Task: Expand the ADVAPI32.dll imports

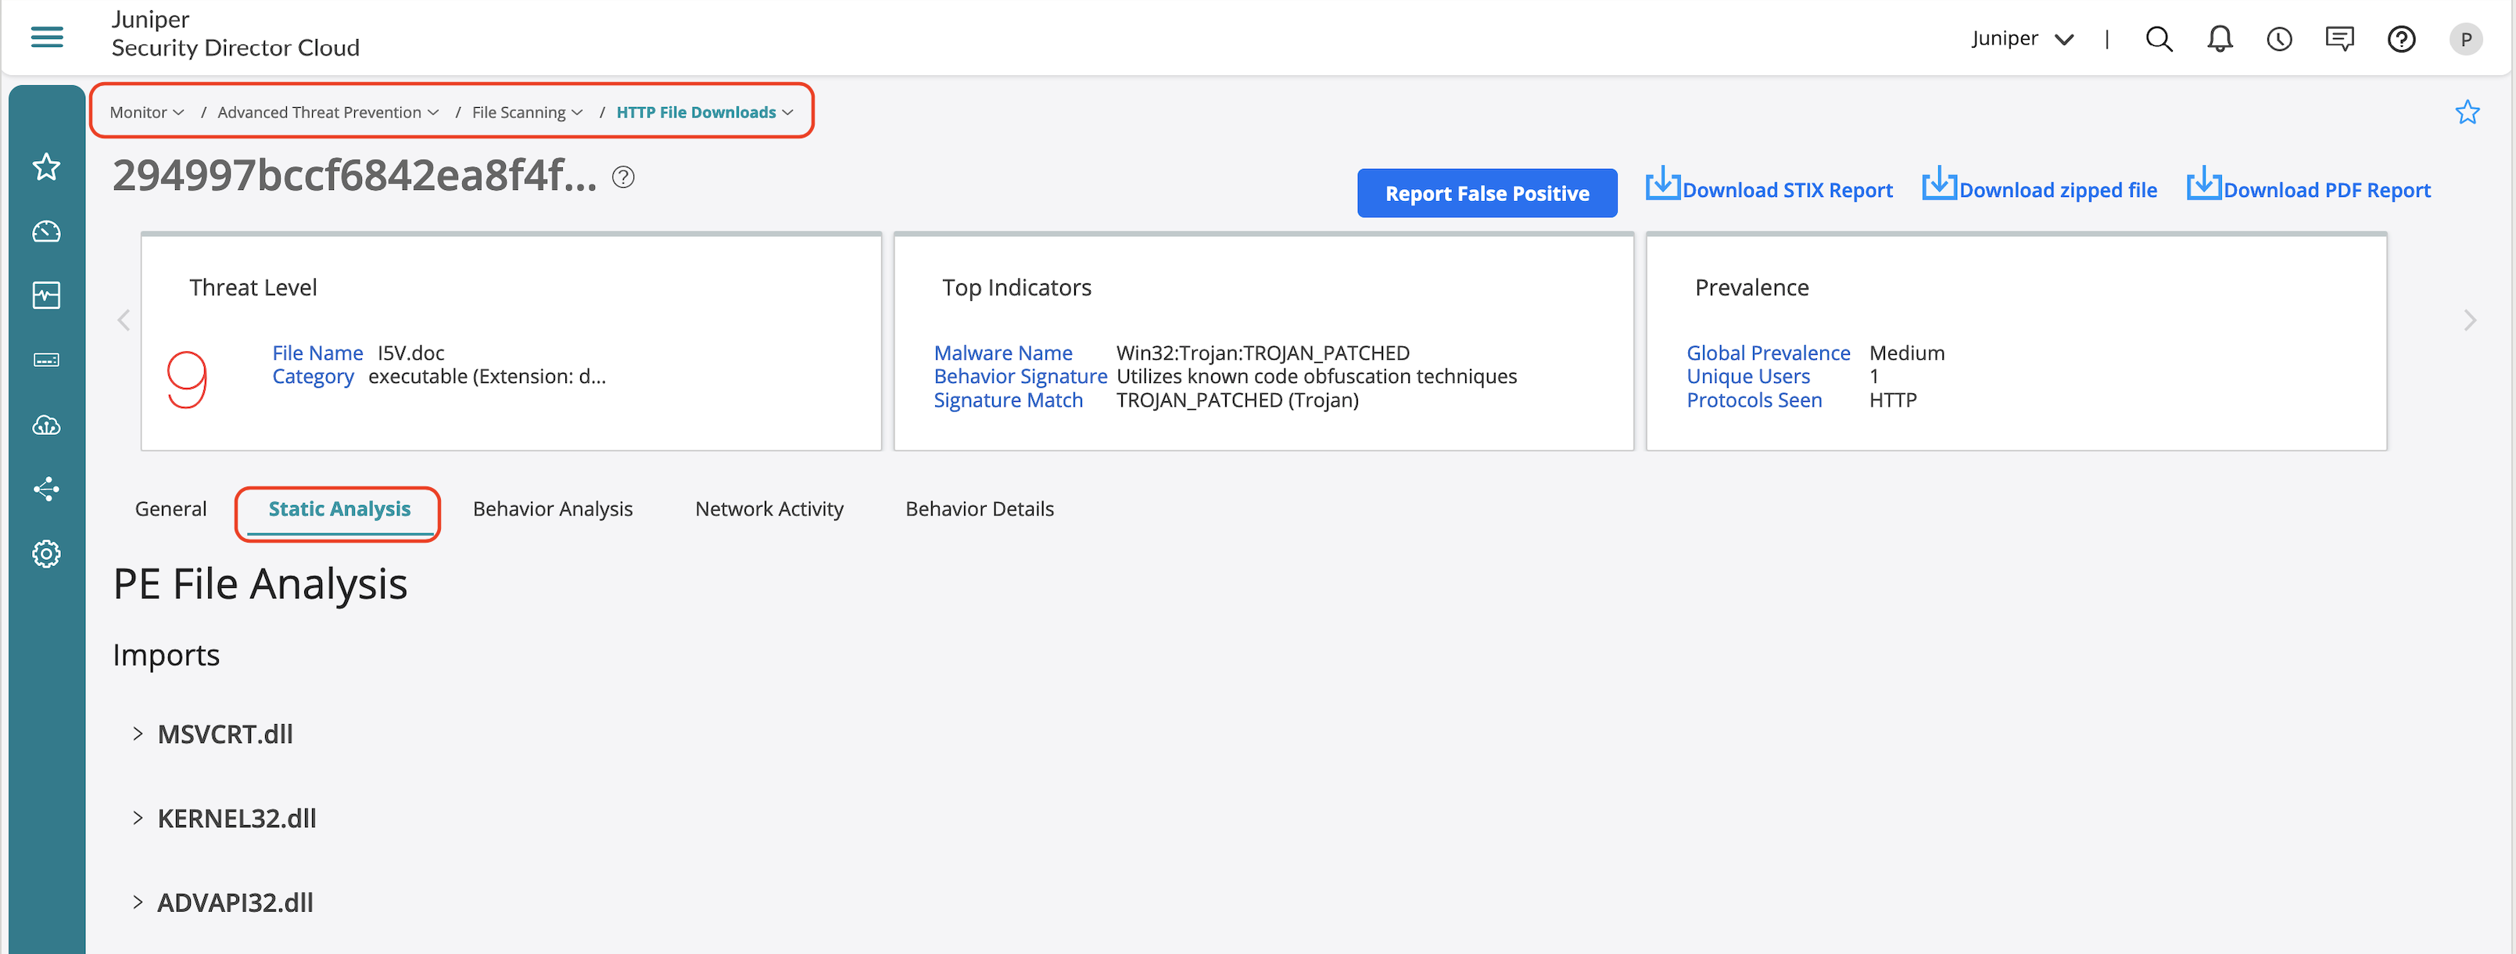Action: tap(138, 902)
